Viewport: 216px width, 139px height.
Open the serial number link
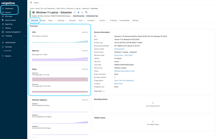tap(120, 49)
